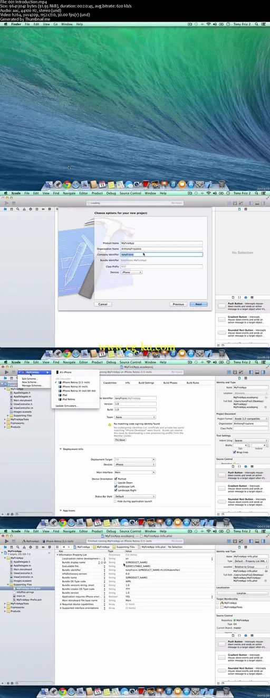Switch to the Build Phases tab
Screen dimensions: 270x698
click(170, 382)
